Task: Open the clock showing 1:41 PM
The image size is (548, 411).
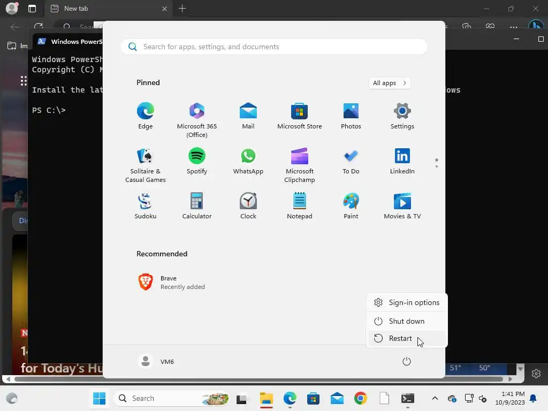Action: pos(510,398)
